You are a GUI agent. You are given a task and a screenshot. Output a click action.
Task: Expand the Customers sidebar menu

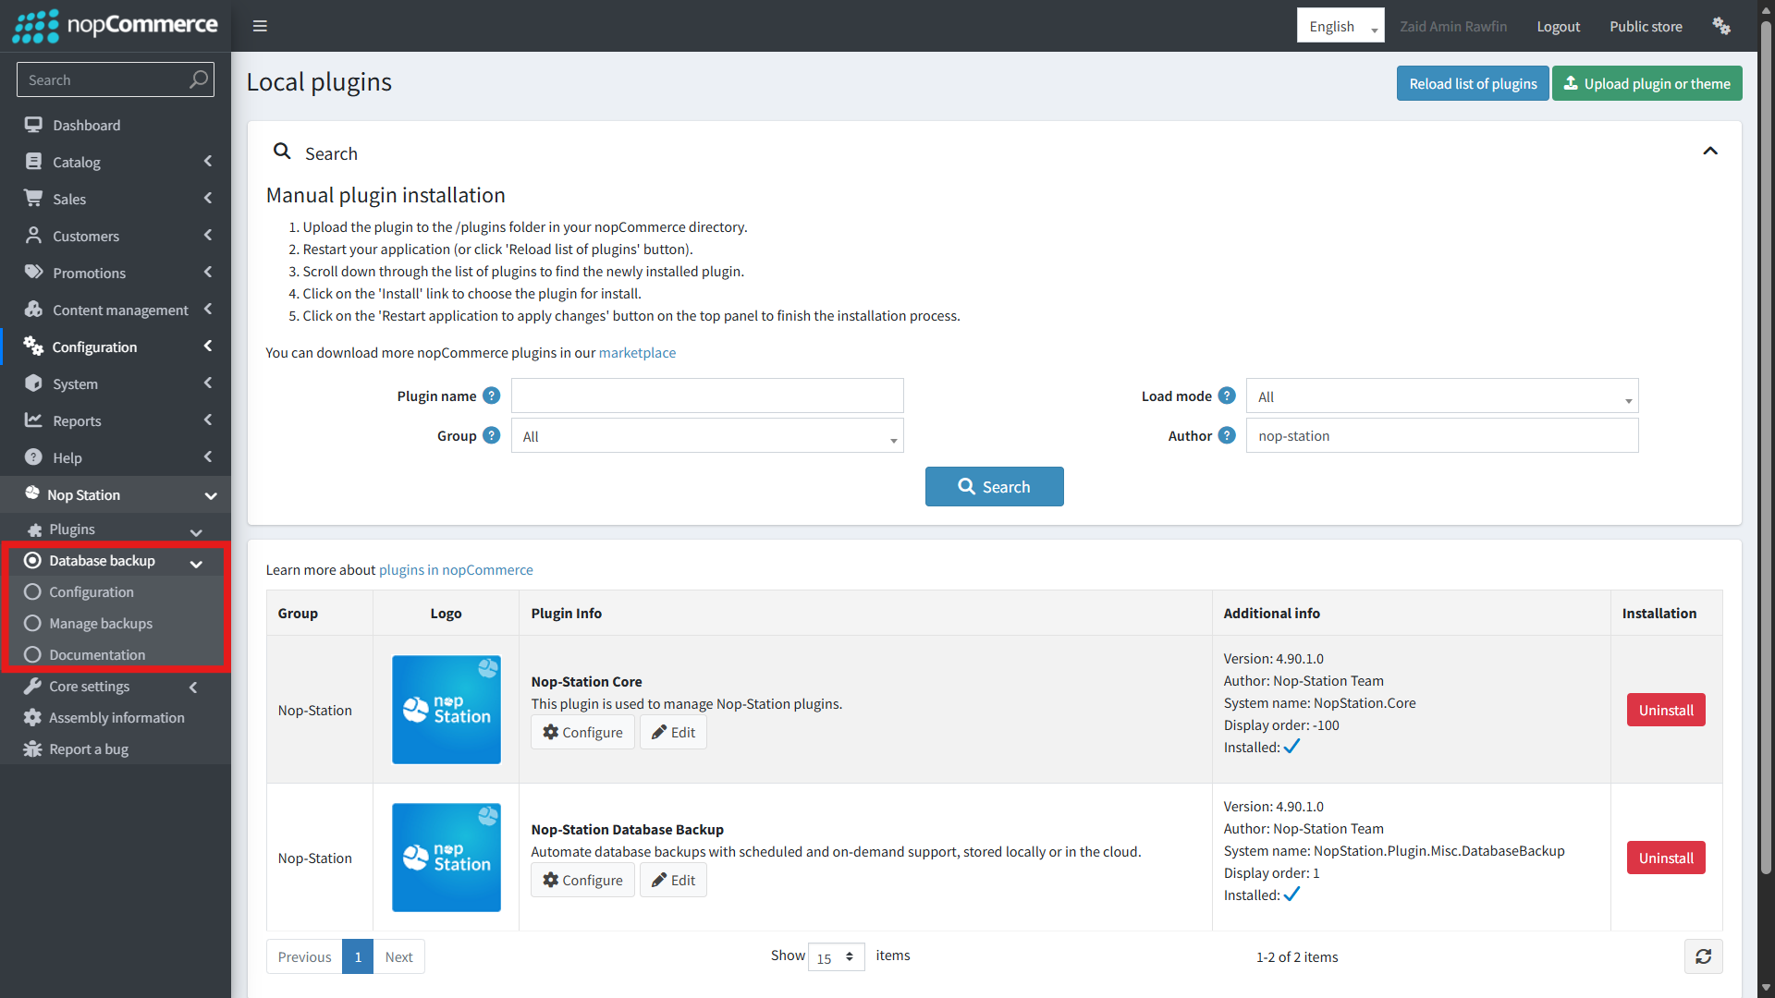point(116,236)
